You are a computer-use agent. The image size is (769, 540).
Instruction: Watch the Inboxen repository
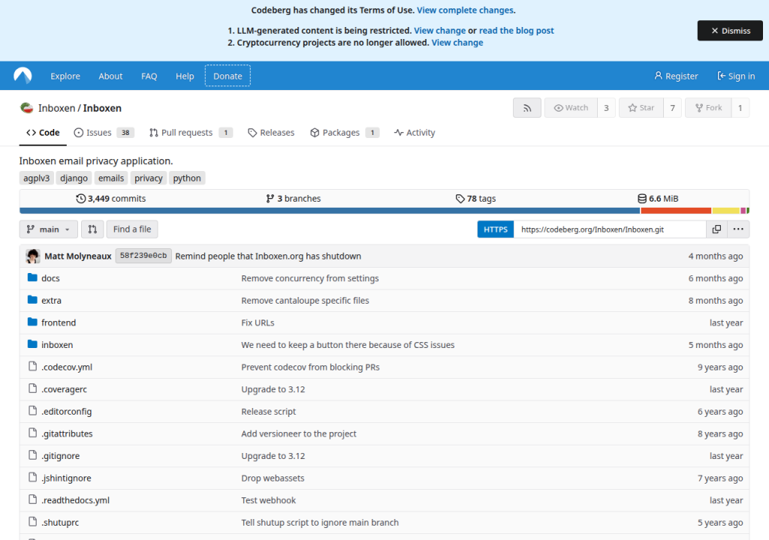(571, 108)
